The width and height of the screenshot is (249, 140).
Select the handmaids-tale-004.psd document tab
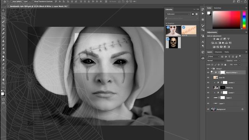pos(39,6)
